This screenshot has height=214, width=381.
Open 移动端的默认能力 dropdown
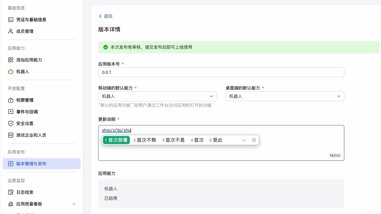click(157, 96)
